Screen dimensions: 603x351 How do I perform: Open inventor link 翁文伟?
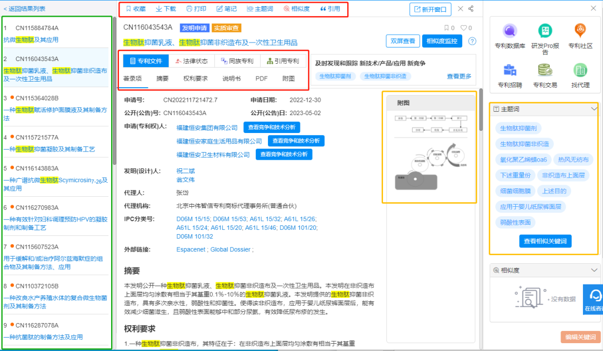(186, 180)
